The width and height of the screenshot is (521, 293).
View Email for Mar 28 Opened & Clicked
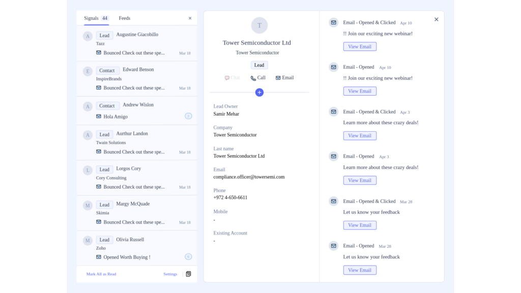pyautogui.click(x=360, y=225)
